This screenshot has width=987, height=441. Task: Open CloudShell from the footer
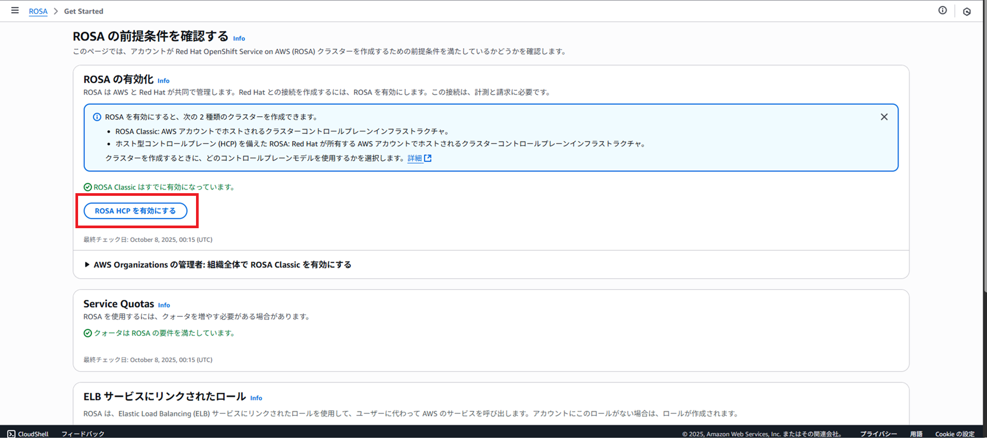click(x=28, y=434)
